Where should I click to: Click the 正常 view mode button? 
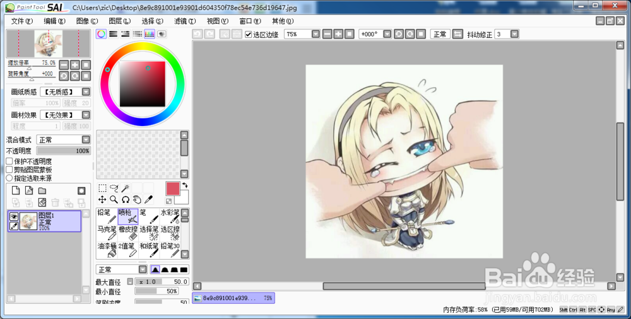[x=440, y=34]
